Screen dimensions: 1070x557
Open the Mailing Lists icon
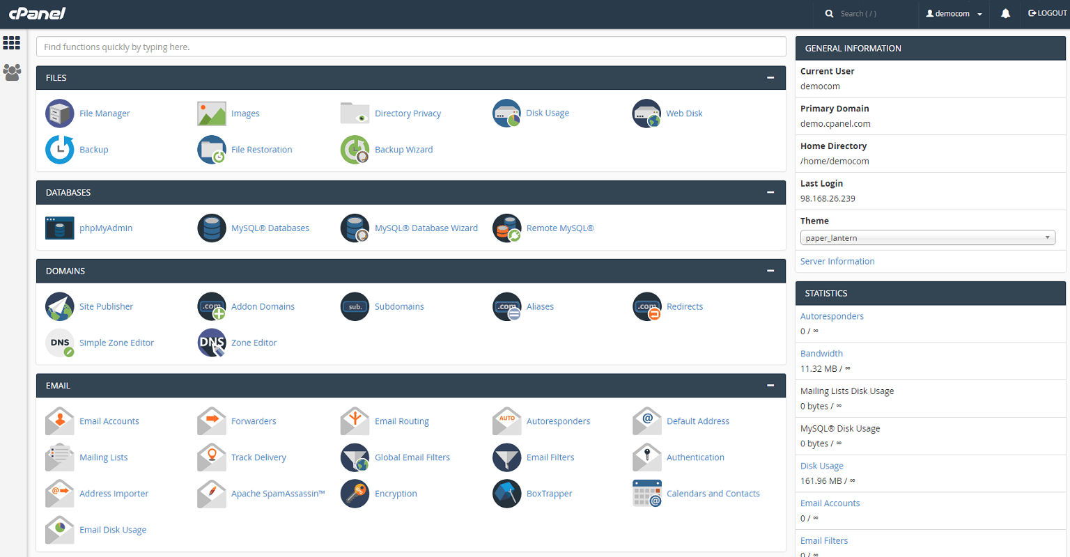[x=60, y=457]
